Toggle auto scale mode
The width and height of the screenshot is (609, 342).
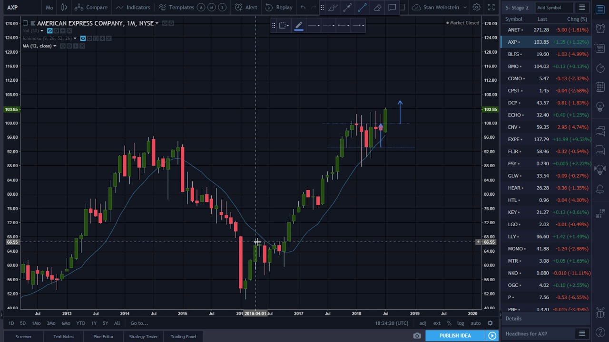click(x=476, y=323)
